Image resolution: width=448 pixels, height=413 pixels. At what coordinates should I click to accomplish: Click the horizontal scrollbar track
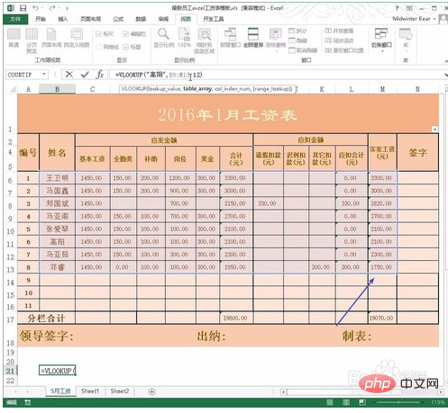click(x=362, y=391)
